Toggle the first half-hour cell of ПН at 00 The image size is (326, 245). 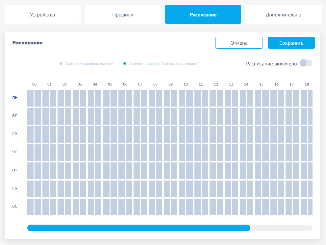click(x=31, y=98)
